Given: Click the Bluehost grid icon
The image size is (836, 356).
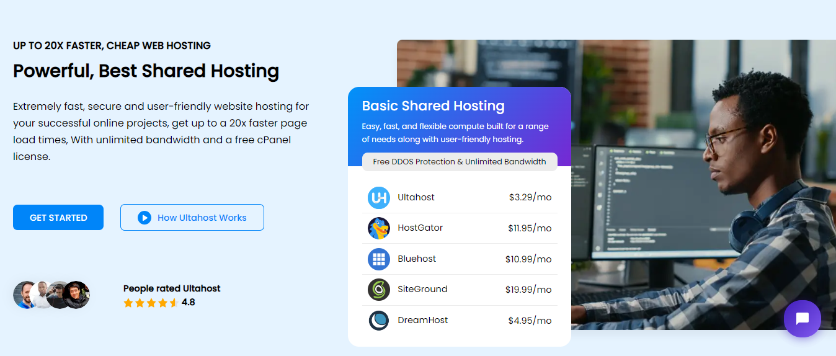Looking at the screenshot, I should 378,259.
